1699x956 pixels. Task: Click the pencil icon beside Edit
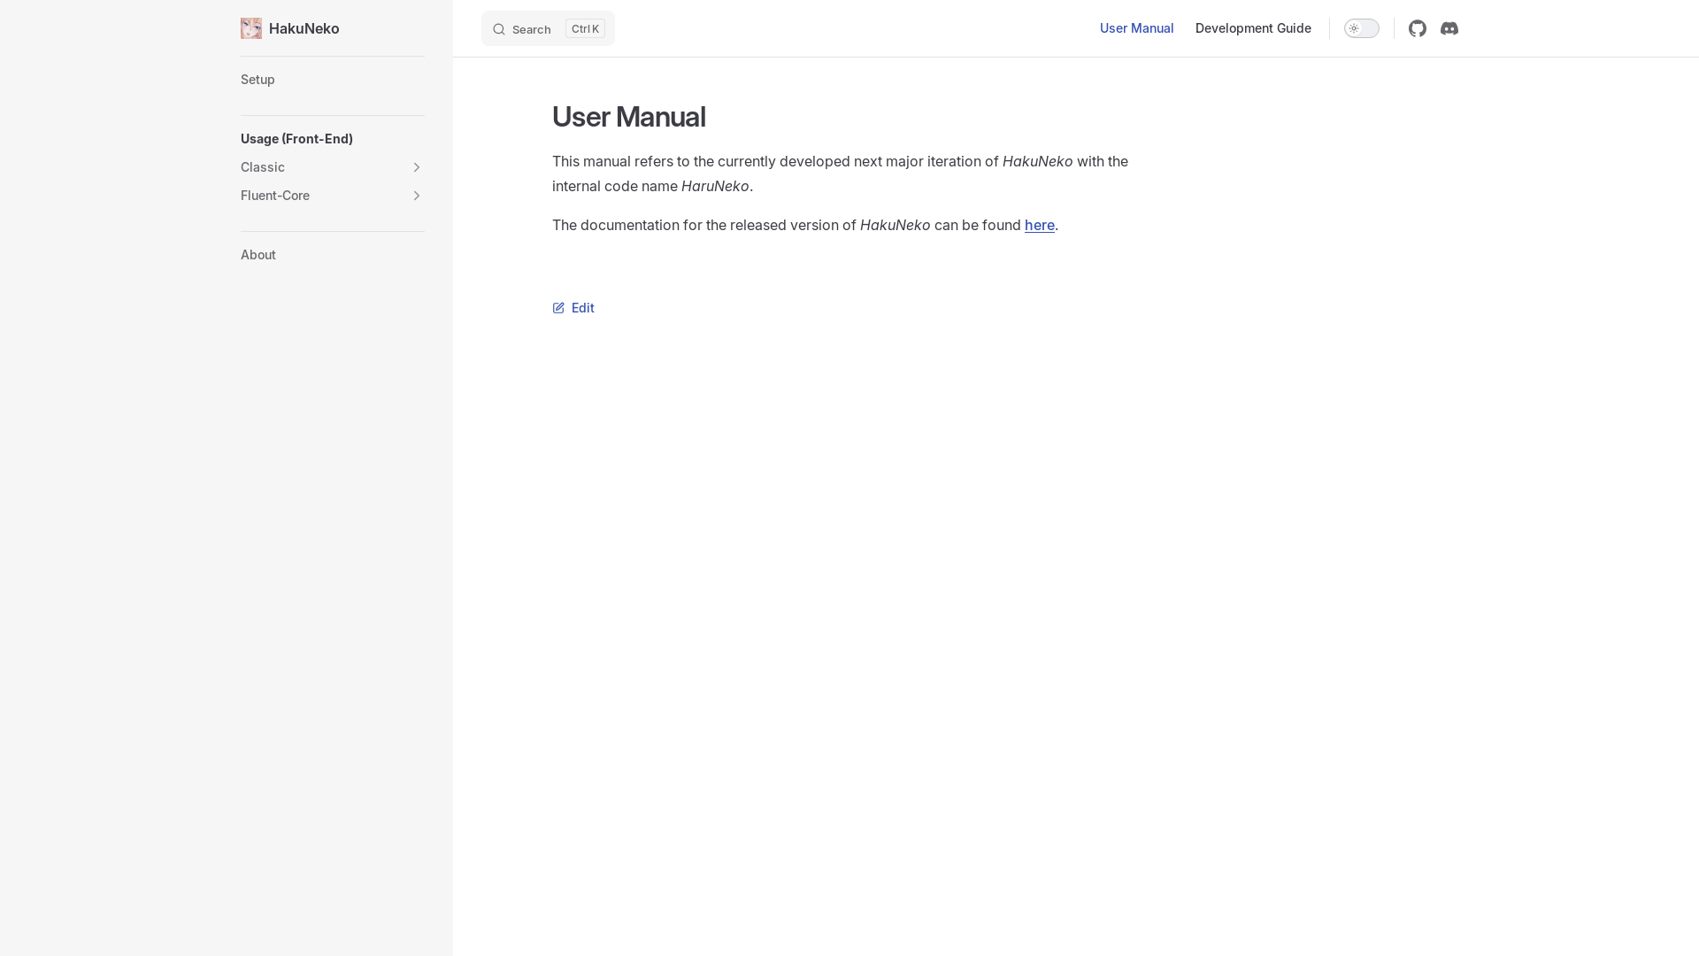(x=558, y=308)
